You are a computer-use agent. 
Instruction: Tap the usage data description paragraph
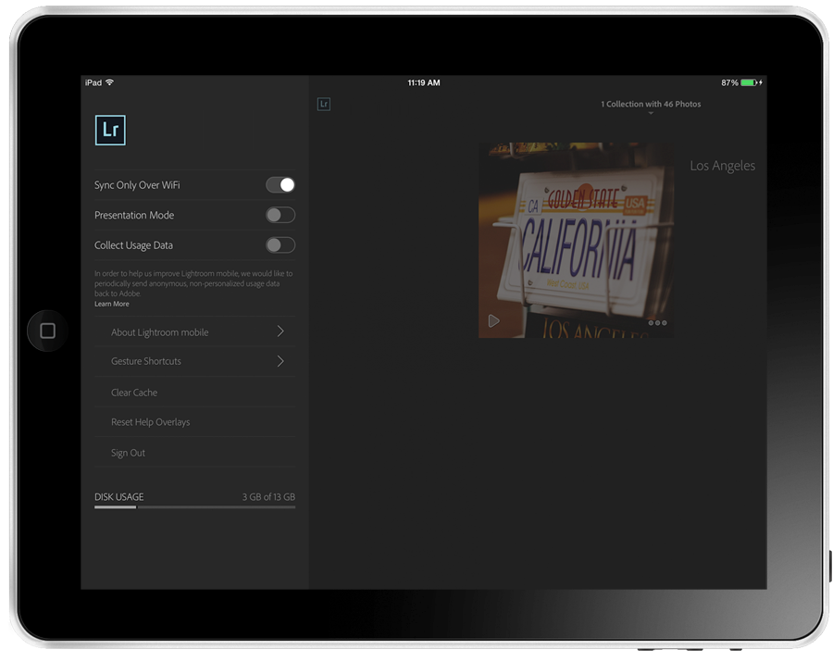pos(193,283)
